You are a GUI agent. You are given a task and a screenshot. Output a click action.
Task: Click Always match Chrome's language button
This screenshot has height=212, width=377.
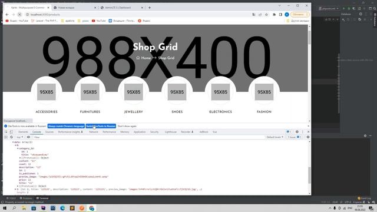click(66, 126)
